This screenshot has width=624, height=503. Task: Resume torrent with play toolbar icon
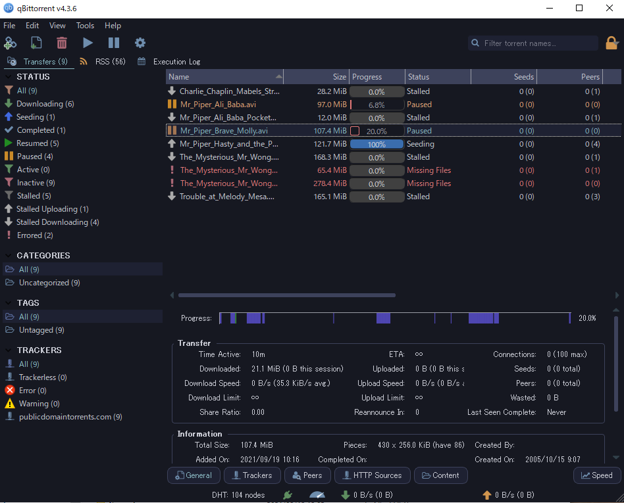click(88, 43)
